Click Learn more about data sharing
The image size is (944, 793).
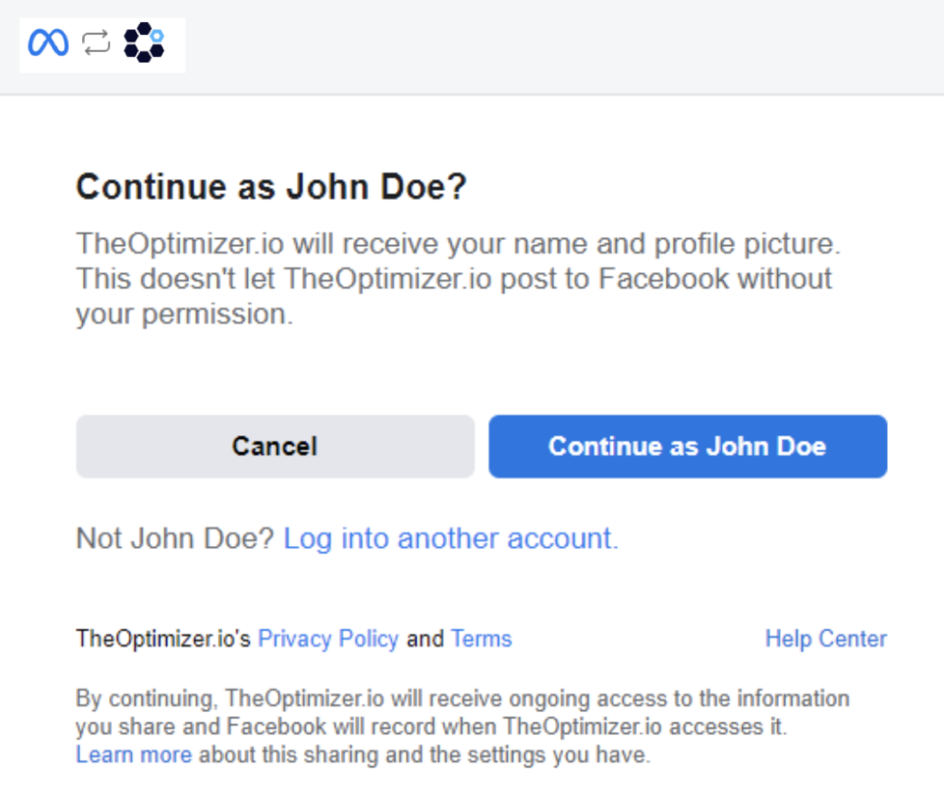135,754
